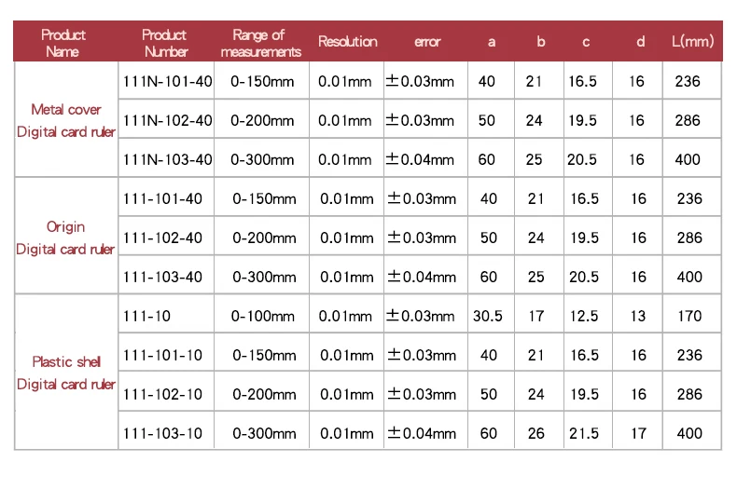Select the 12.5 value cell
Image resolution: width=737 pixels, height=489 pixels.
click(x=584, y=317)
